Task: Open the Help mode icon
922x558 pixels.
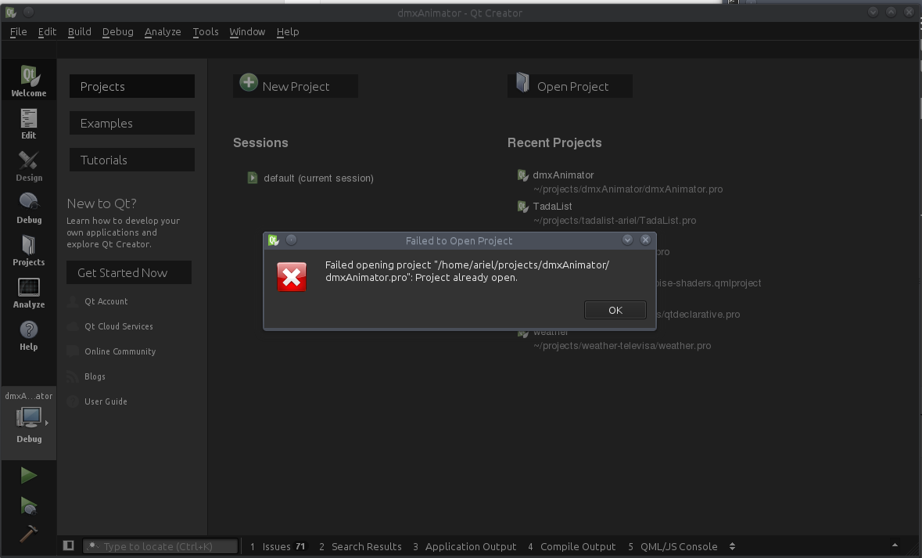Action: coord(29,335)
